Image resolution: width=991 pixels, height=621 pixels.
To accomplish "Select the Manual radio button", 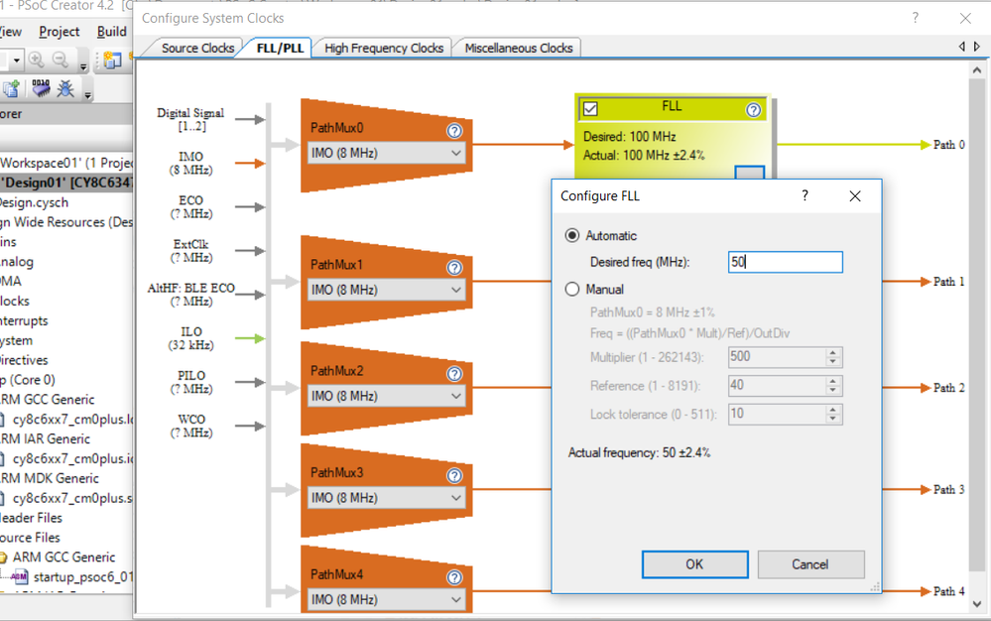I will click(x=572, y=290).
